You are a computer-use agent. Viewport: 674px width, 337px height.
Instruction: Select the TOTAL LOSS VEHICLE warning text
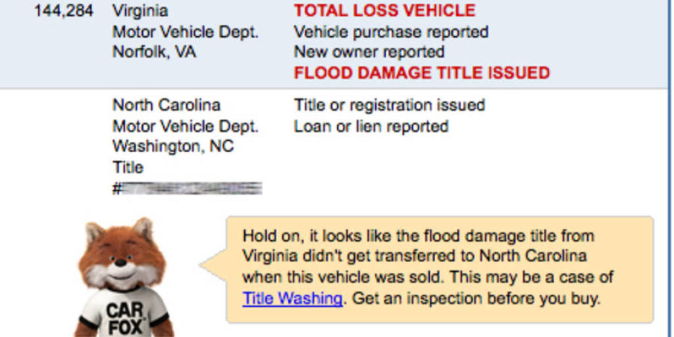coord(384,11)
